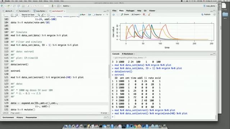The width and height of the screenshot is (230, 129).
Task: Click the Zoom plot button
Action: [125, 14]
